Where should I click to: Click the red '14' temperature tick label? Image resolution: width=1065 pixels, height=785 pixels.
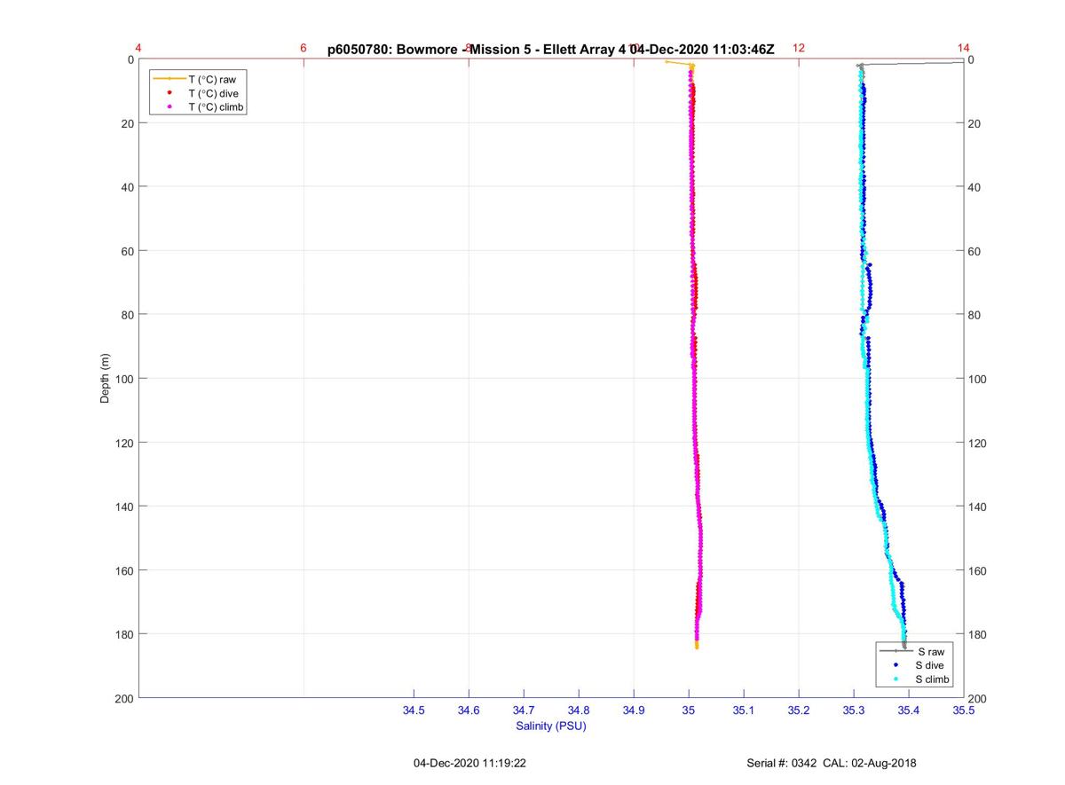tap(964, 48)
